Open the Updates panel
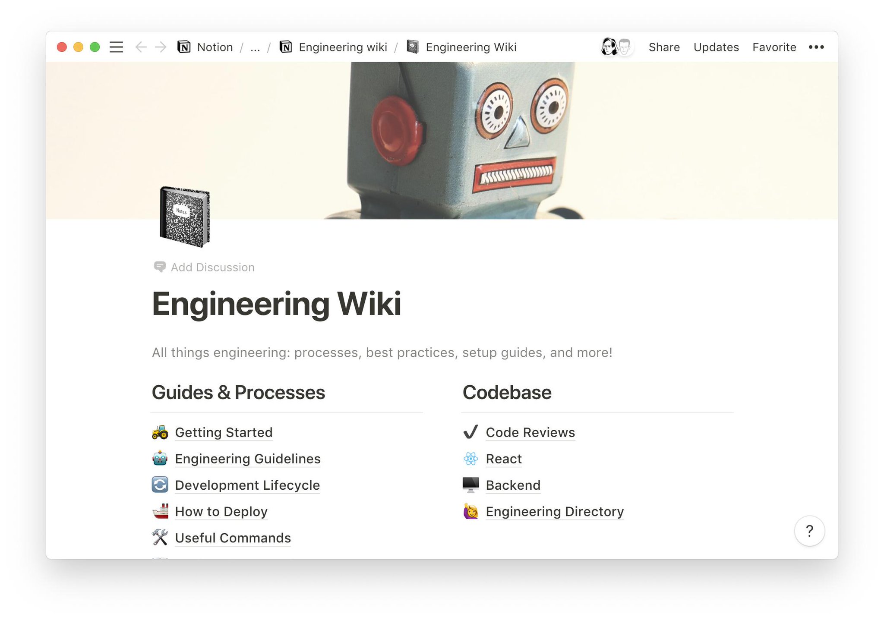The height and width of the screenshot is (620, 884). (716, 47)
